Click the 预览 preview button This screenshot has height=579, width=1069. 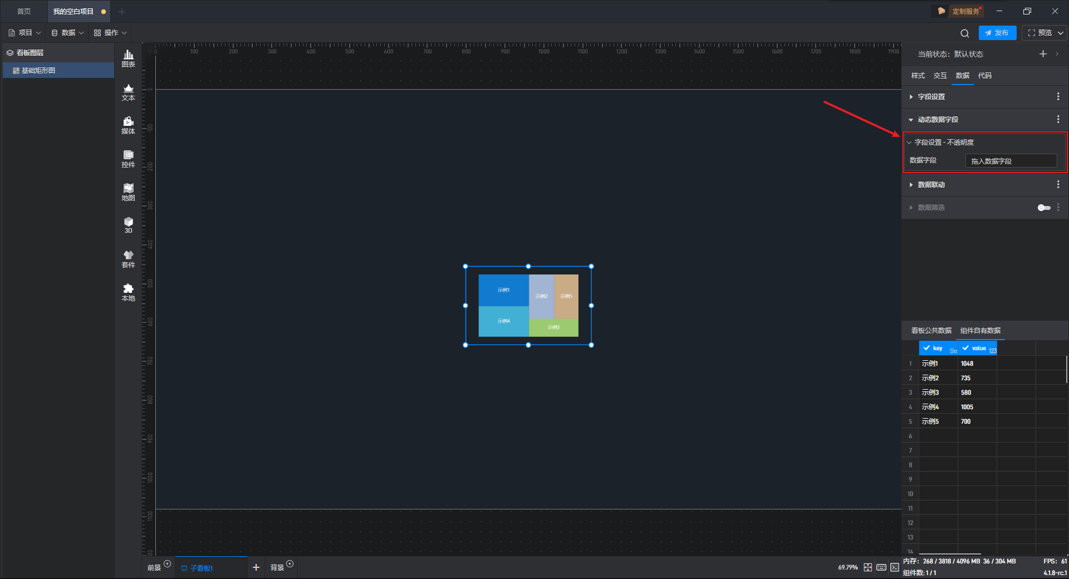[x=1039, y=33]
